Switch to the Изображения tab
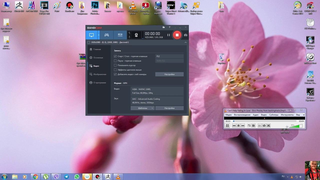This screenshot has height=180, width=320. point(99,74)
